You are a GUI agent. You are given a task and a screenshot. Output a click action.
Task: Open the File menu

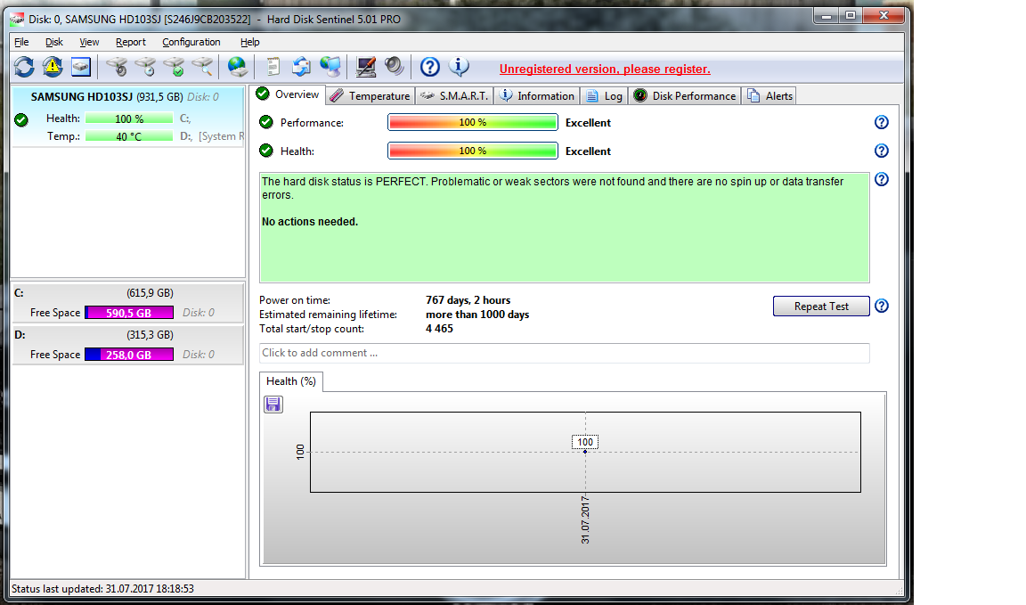pos(21,42)
